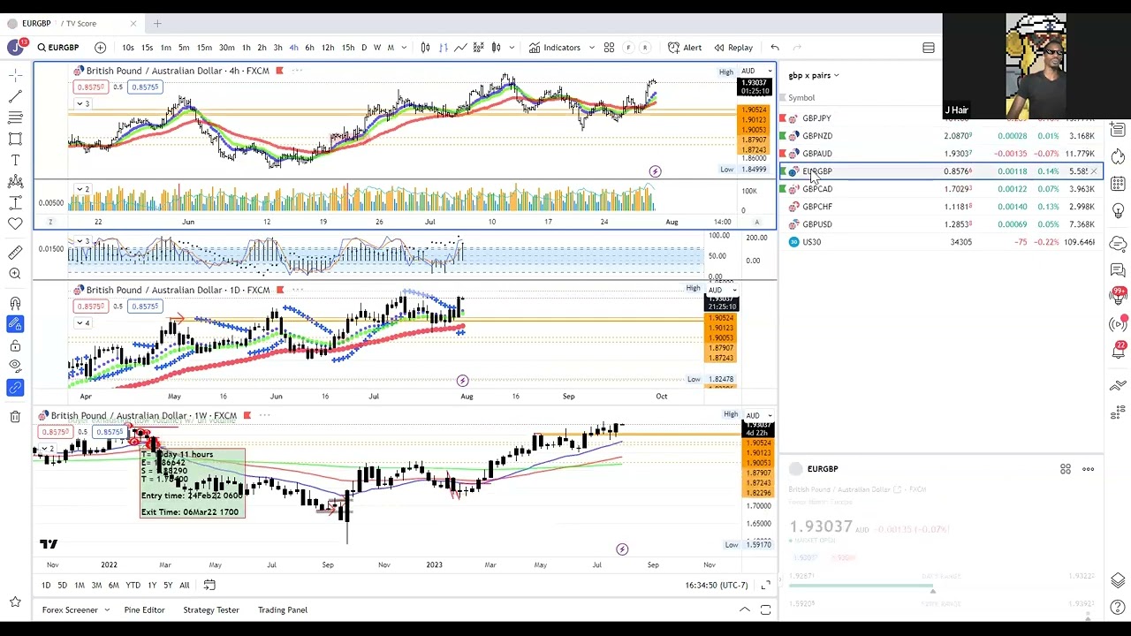Screen dimensions: 1131x636
Task: Select US30 in the watchlist
Action: (940, 242)
